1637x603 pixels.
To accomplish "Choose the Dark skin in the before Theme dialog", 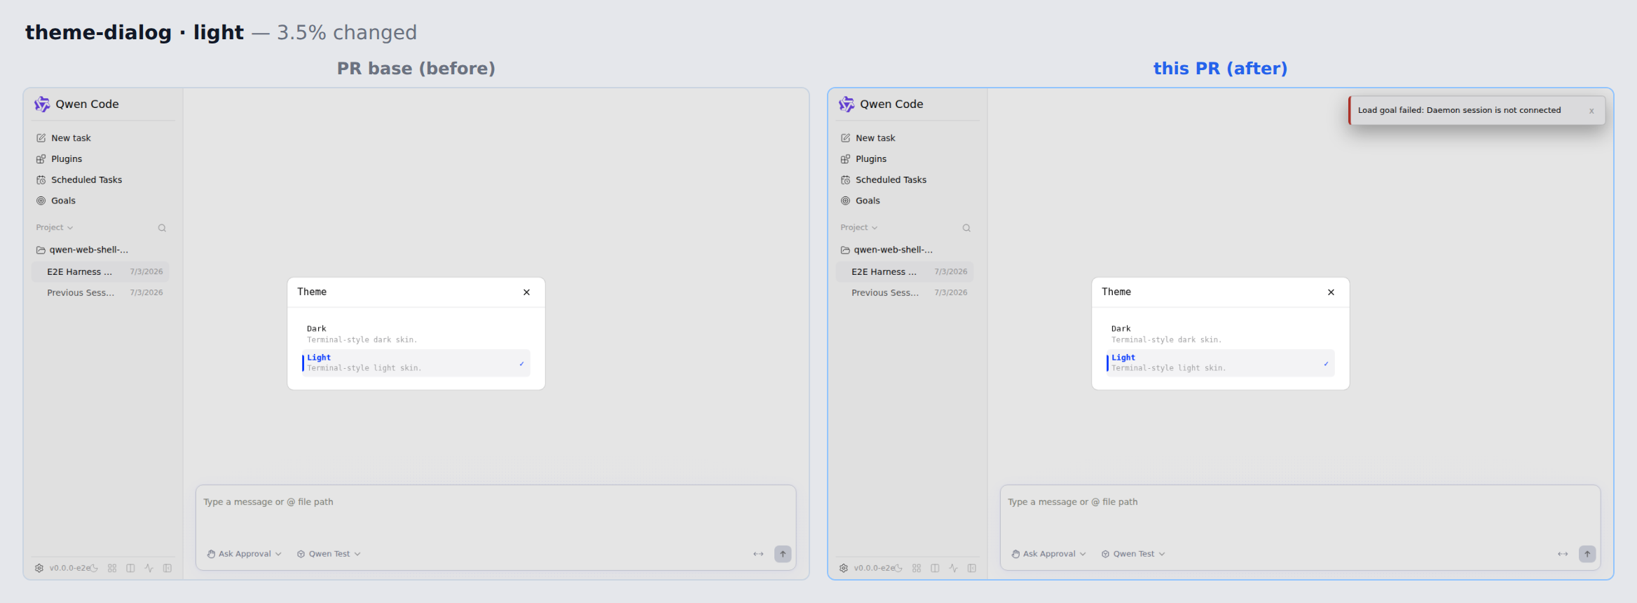I will click(416, 334).
